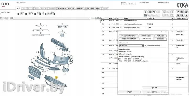Select the KD-NUMER tab in dialog
The height and width of the screenshot is (96, 189).
pos(161,36)
